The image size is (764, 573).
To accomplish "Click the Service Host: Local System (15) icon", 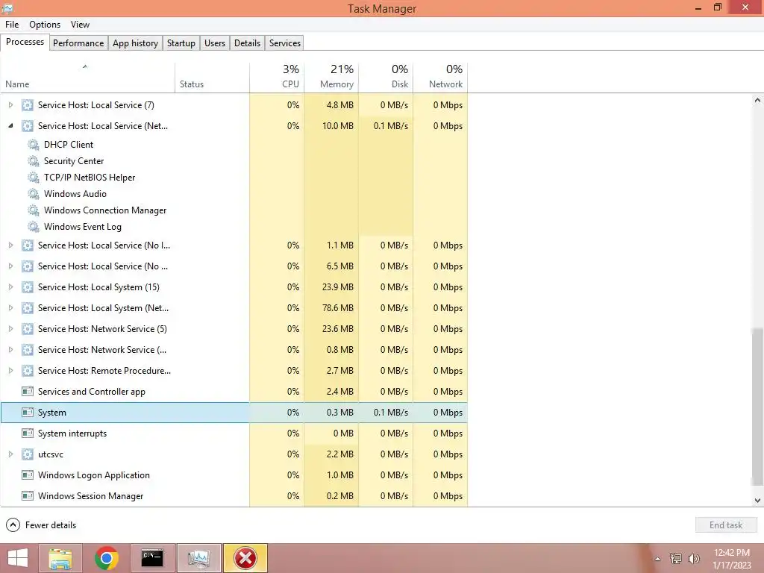I will point(28,287).
